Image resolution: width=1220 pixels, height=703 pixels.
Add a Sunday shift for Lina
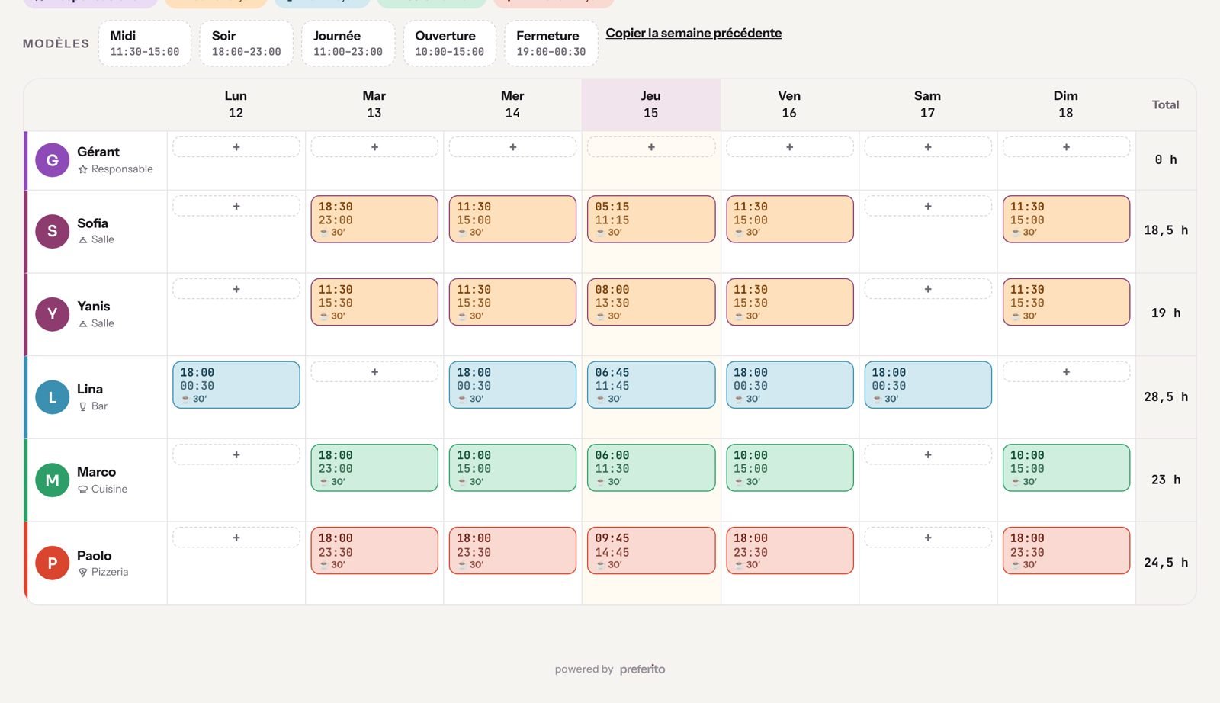[1066, 372]
